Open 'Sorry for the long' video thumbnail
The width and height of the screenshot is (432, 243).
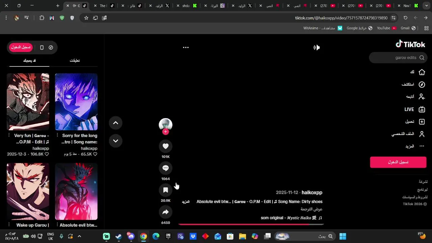pos(76,102)
